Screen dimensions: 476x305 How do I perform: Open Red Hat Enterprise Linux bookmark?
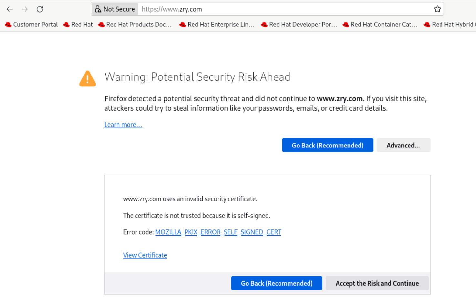pyautogui.click(x=217, y=25)
